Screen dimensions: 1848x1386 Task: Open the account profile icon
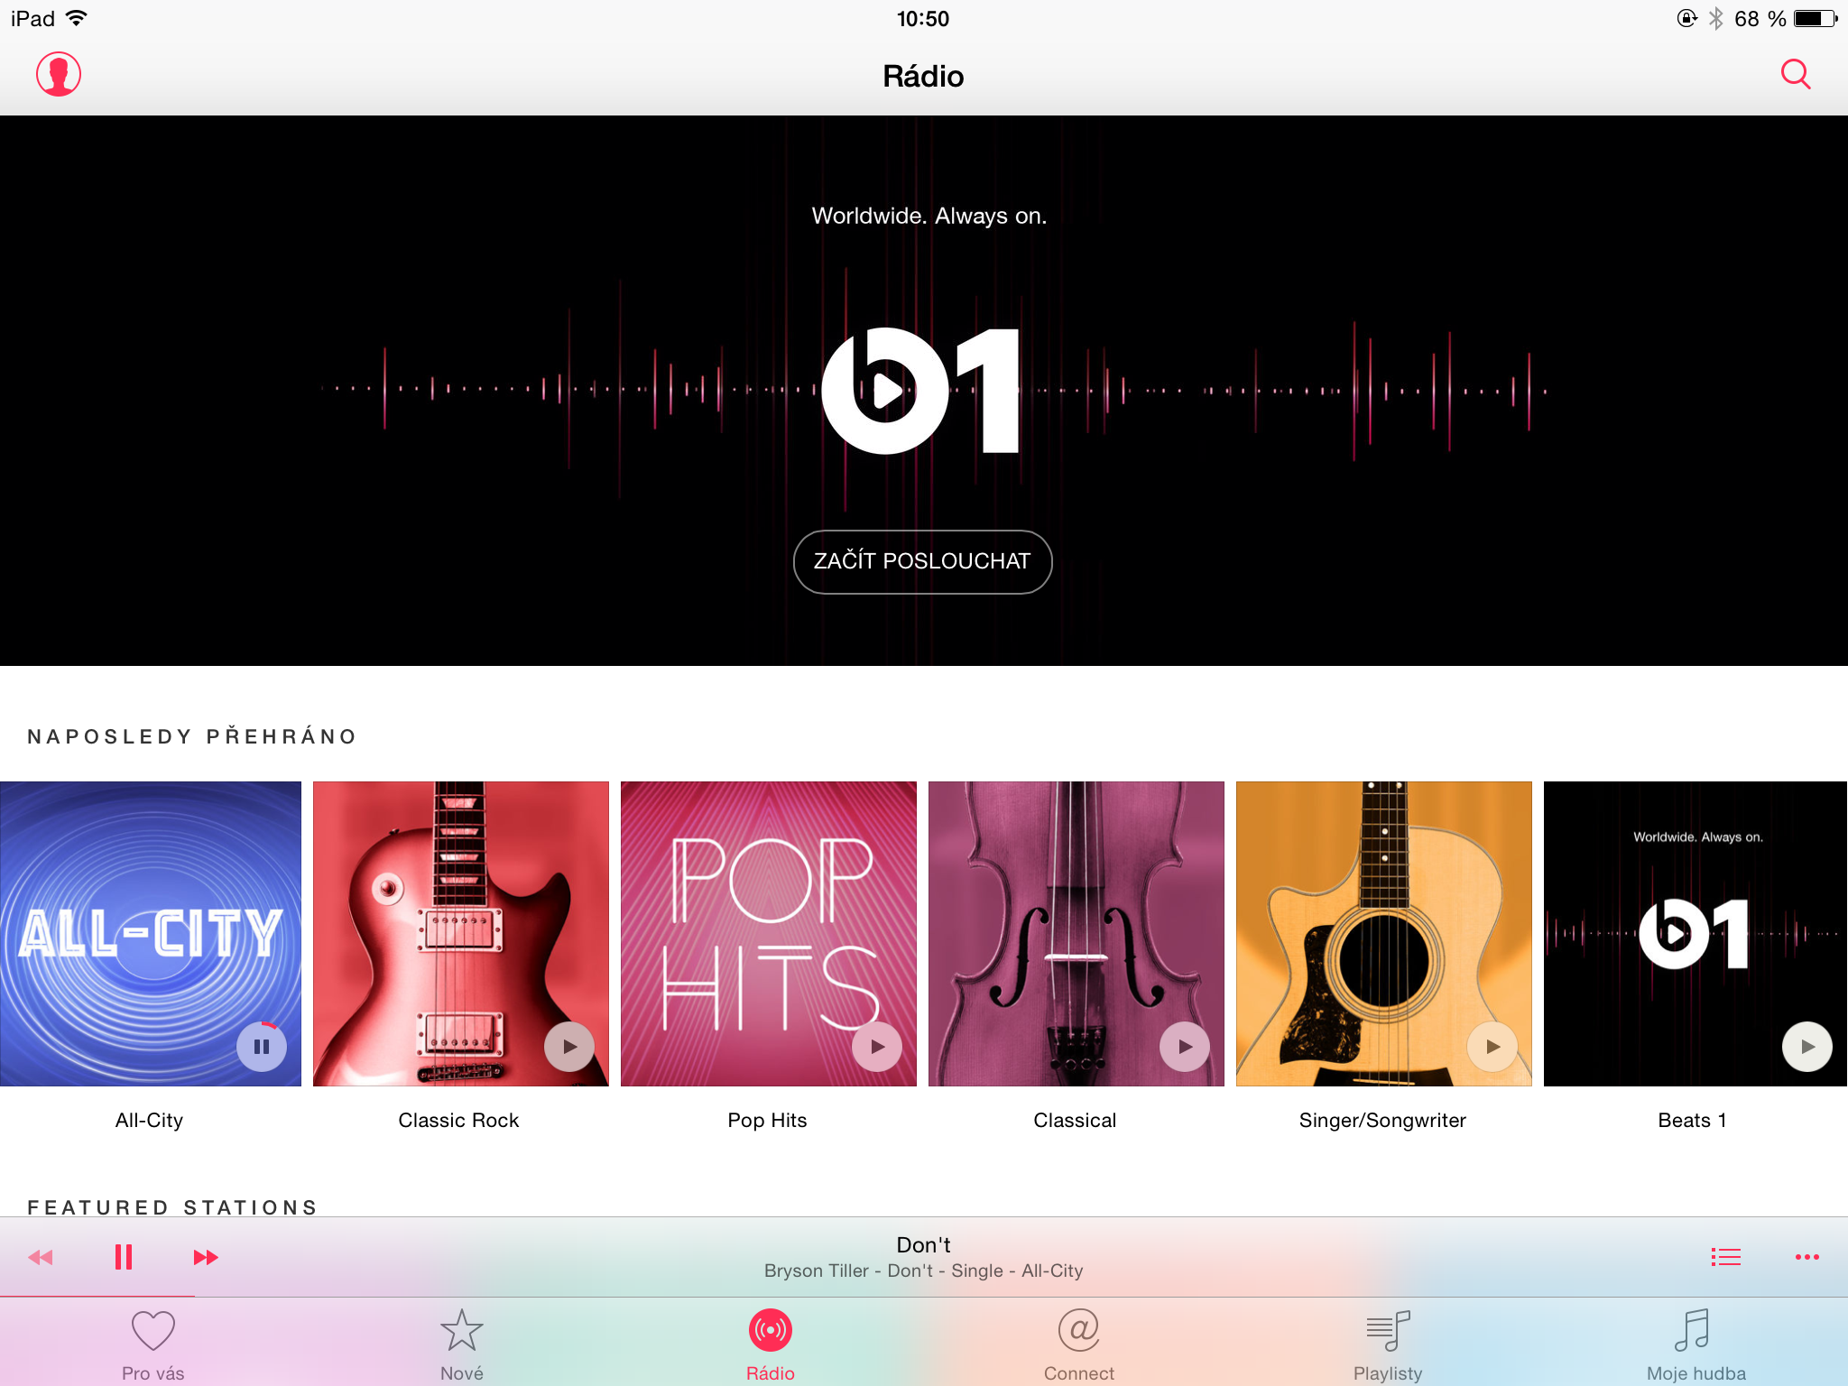pyautogui.click(x=59, y=74)
